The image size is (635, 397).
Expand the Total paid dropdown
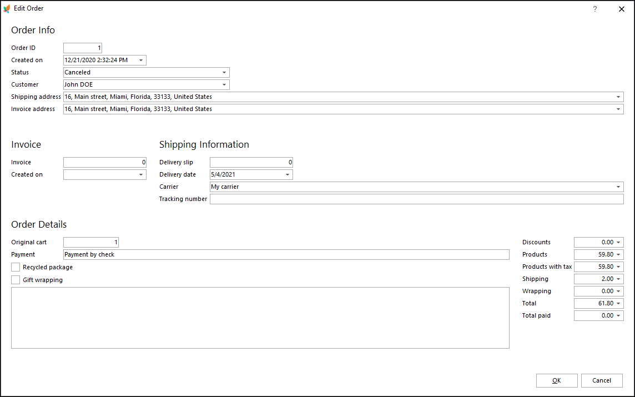[x=619, y=315]
